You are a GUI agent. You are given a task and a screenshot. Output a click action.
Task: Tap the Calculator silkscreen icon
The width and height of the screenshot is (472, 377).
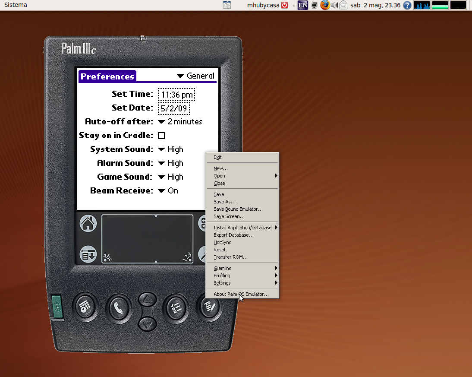[202, 224]
